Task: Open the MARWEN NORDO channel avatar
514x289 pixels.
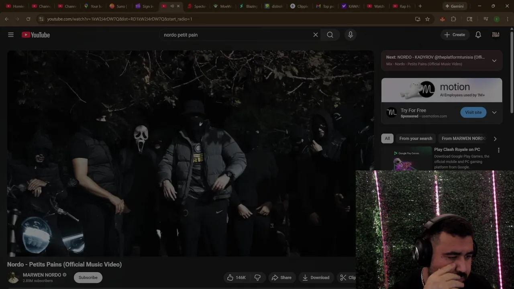Action: click(x=13, y=277)
